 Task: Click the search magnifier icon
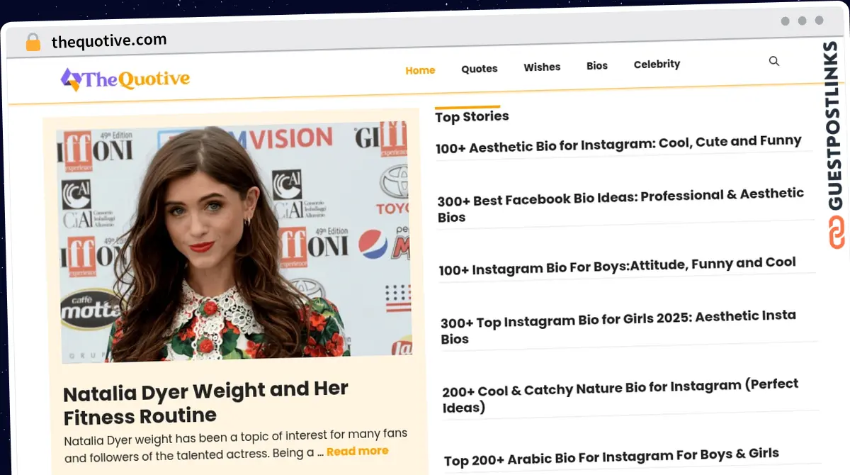774,62
